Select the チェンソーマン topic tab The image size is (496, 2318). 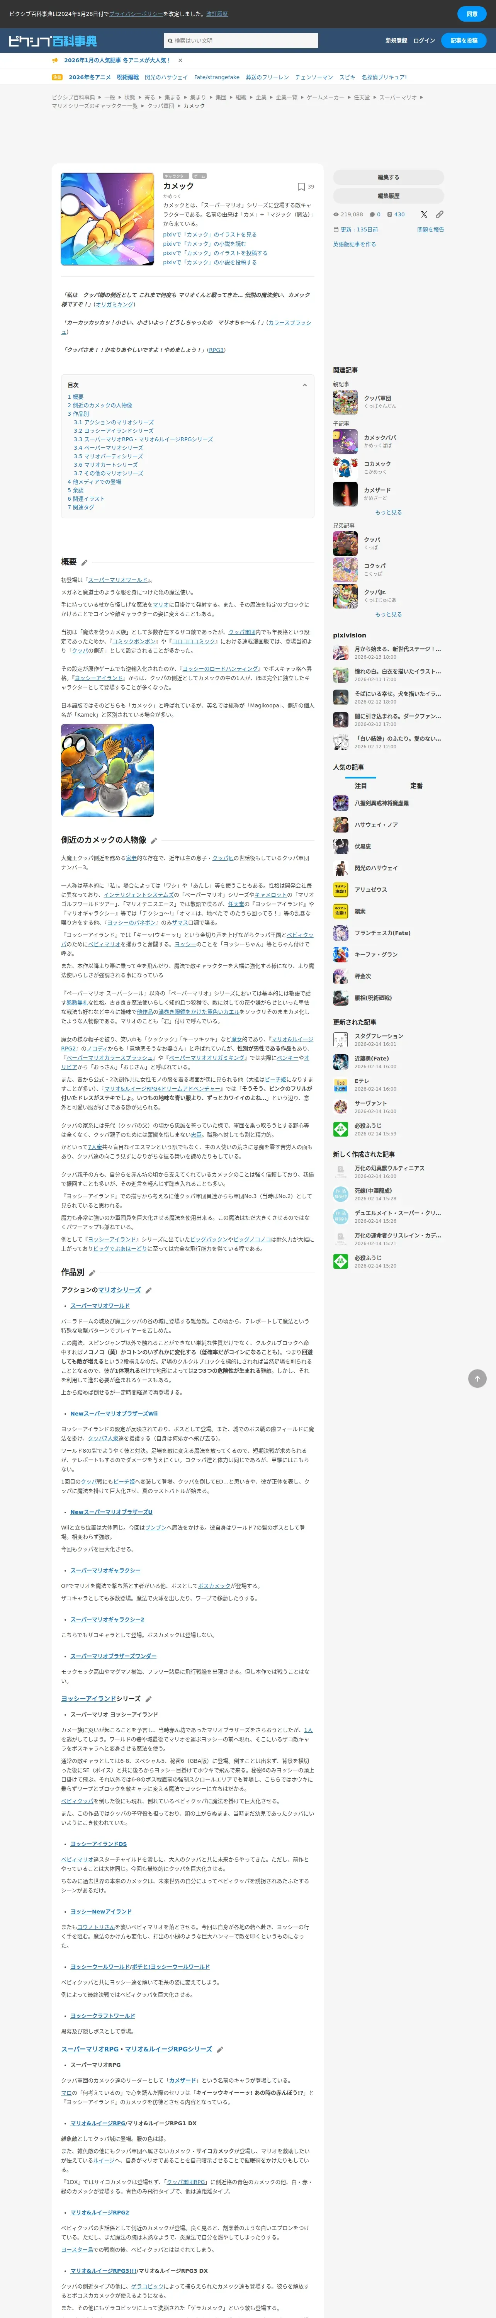click(x=314, y=77)
